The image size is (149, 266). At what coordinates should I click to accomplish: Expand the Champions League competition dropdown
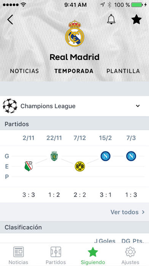click(138, 106)
